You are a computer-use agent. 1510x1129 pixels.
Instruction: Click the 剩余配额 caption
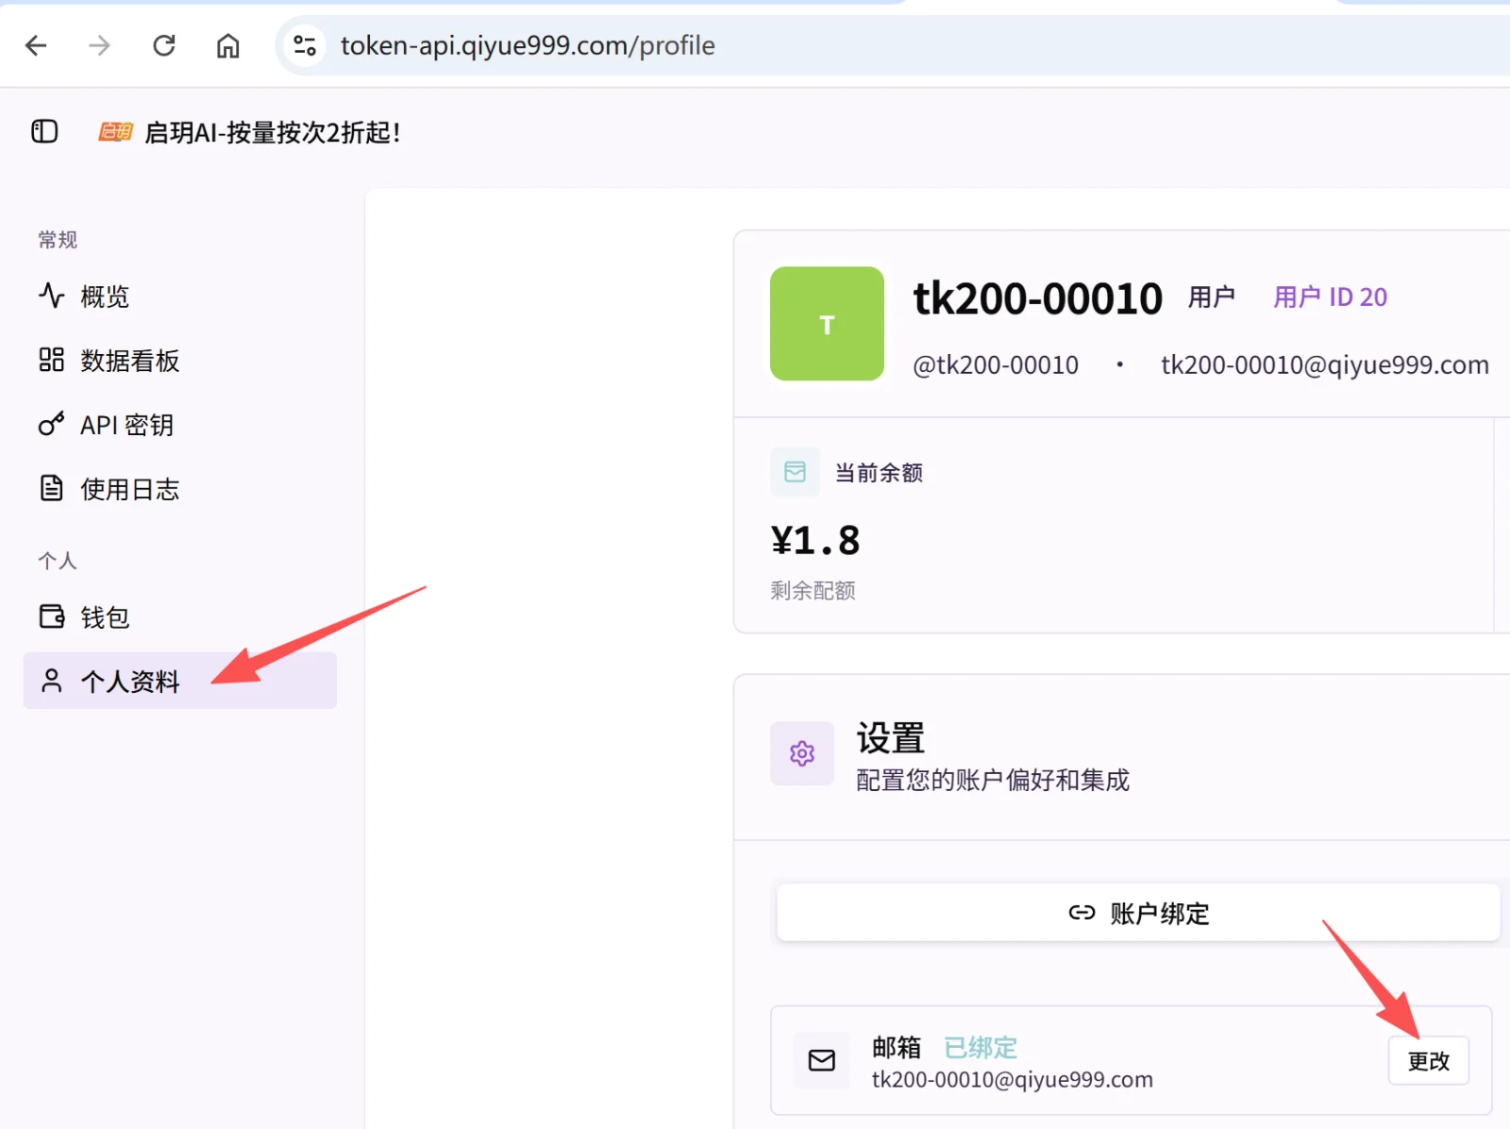pos(813,591)
